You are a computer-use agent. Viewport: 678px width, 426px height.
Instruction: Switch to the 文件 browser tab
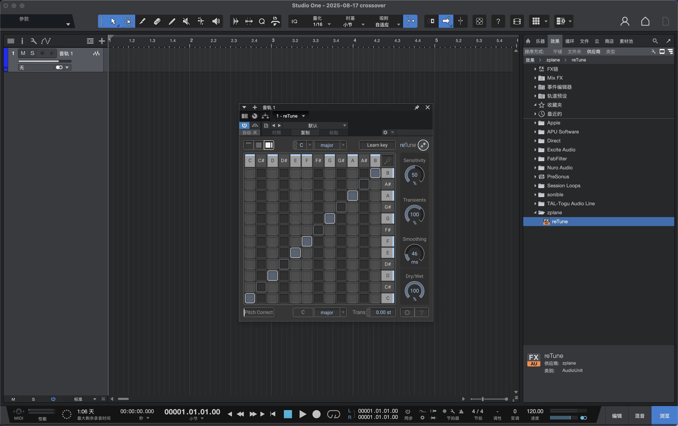[x=584, y=41]
